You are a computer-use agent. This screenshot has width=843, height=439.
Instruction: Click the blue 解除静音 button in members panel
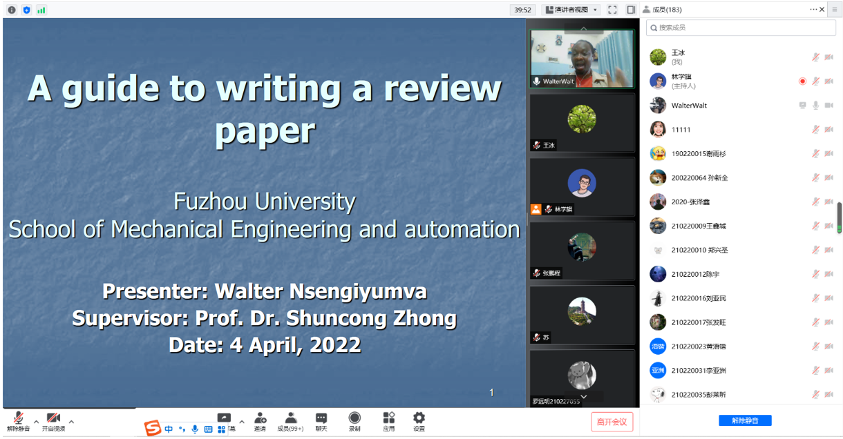745,420
